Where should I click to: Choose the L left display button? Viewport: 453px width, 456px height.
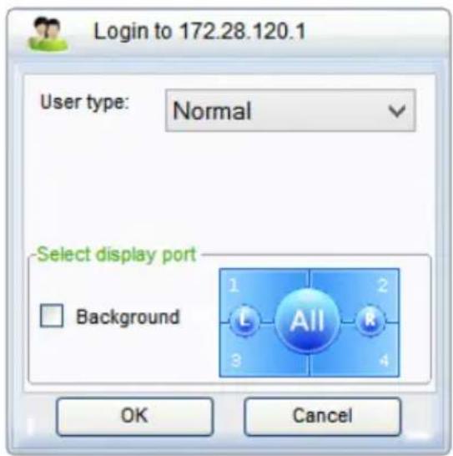coord(244,320)
